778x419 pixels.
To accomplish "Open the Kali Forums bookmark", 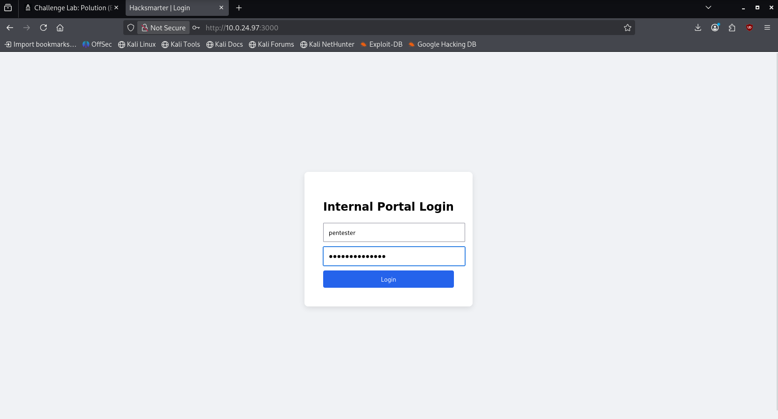I will coord(271,44).
